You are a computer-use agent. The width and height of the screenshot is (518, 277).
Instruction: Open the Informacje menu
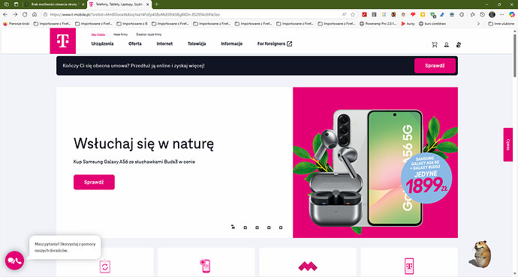(231, 43)
